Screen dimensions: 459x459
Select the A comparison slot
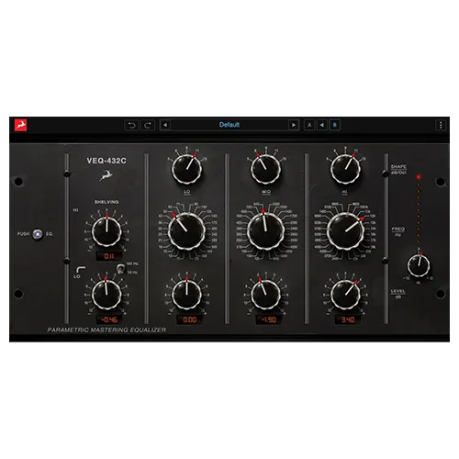(309, 125)
